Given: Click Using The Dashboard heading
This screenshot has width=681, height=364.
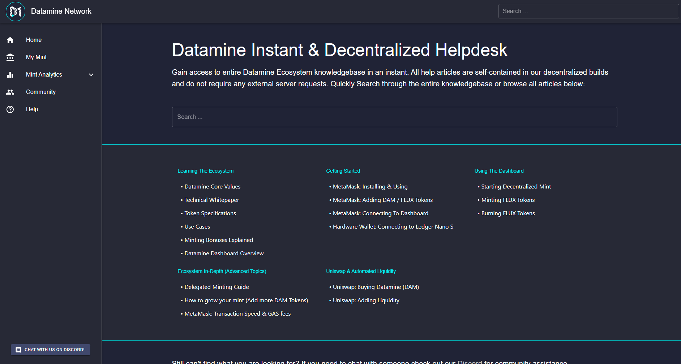Looking at the screenshot, I should [x=499, y=171].
